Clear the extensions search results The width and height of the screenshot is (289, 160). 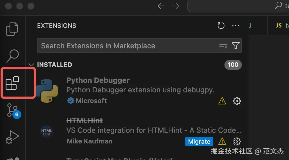pos(223,46)
